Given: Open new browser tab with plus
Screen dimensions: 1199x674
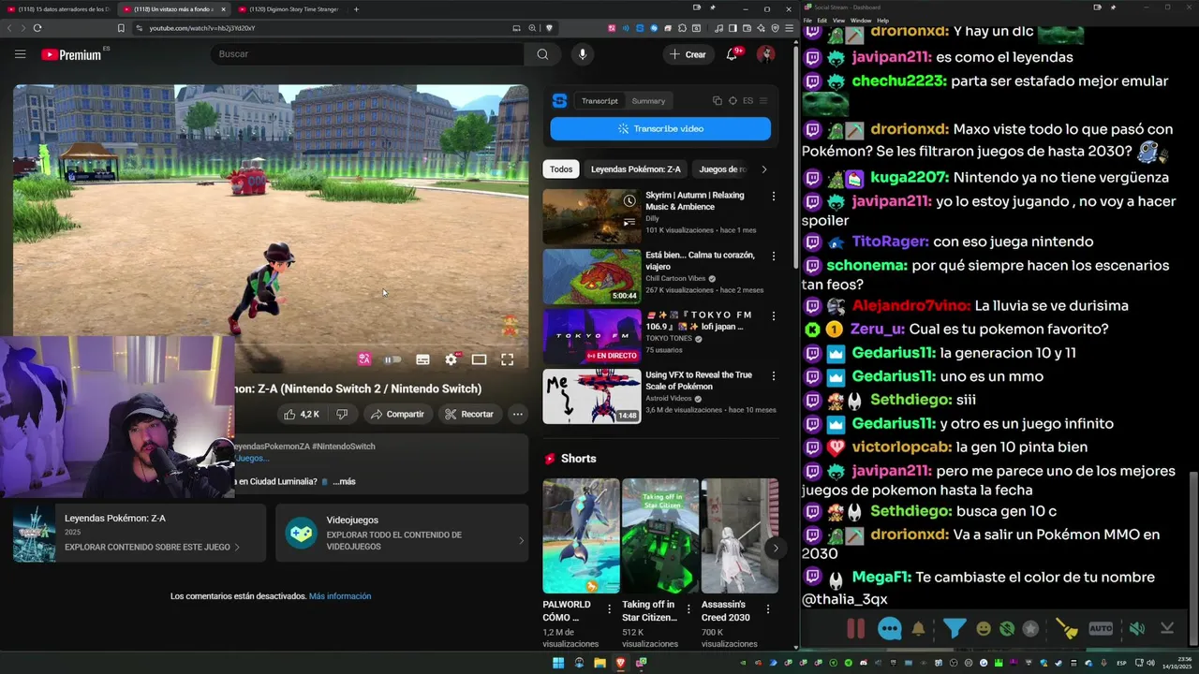Looking at the screenshot, I should click(356, 9).
